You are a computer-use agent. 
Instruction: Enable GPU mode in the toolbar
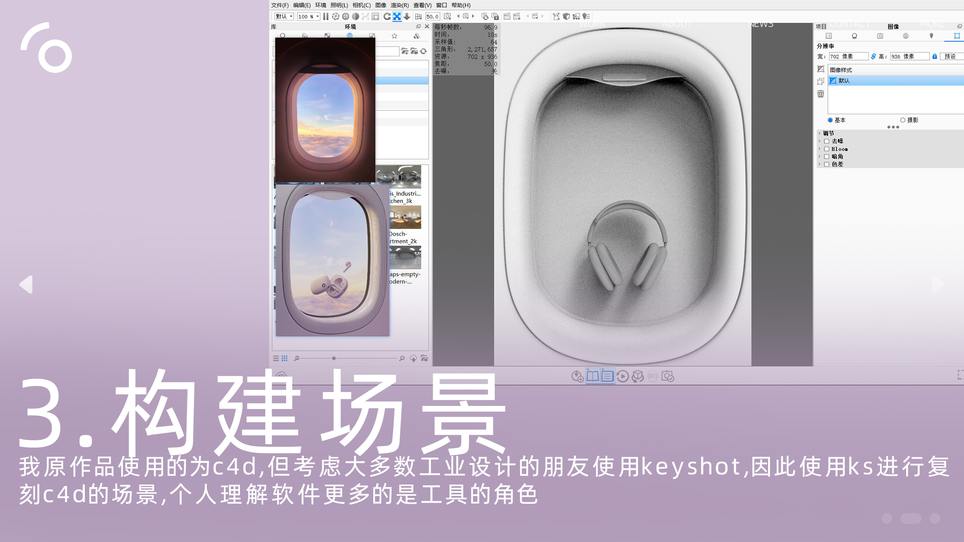point(346,17)
